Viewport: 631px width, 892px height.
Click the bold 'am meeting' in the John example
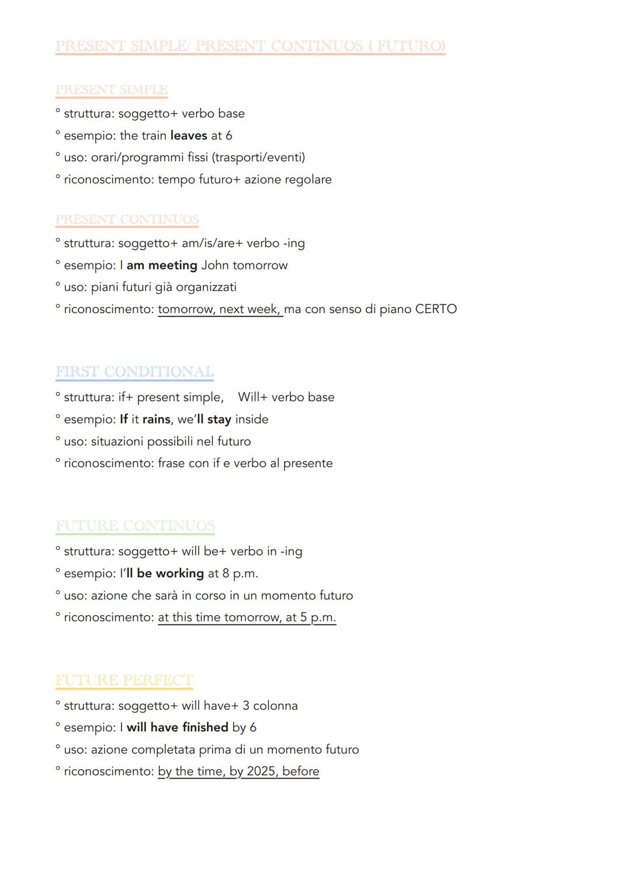(162, 265)
